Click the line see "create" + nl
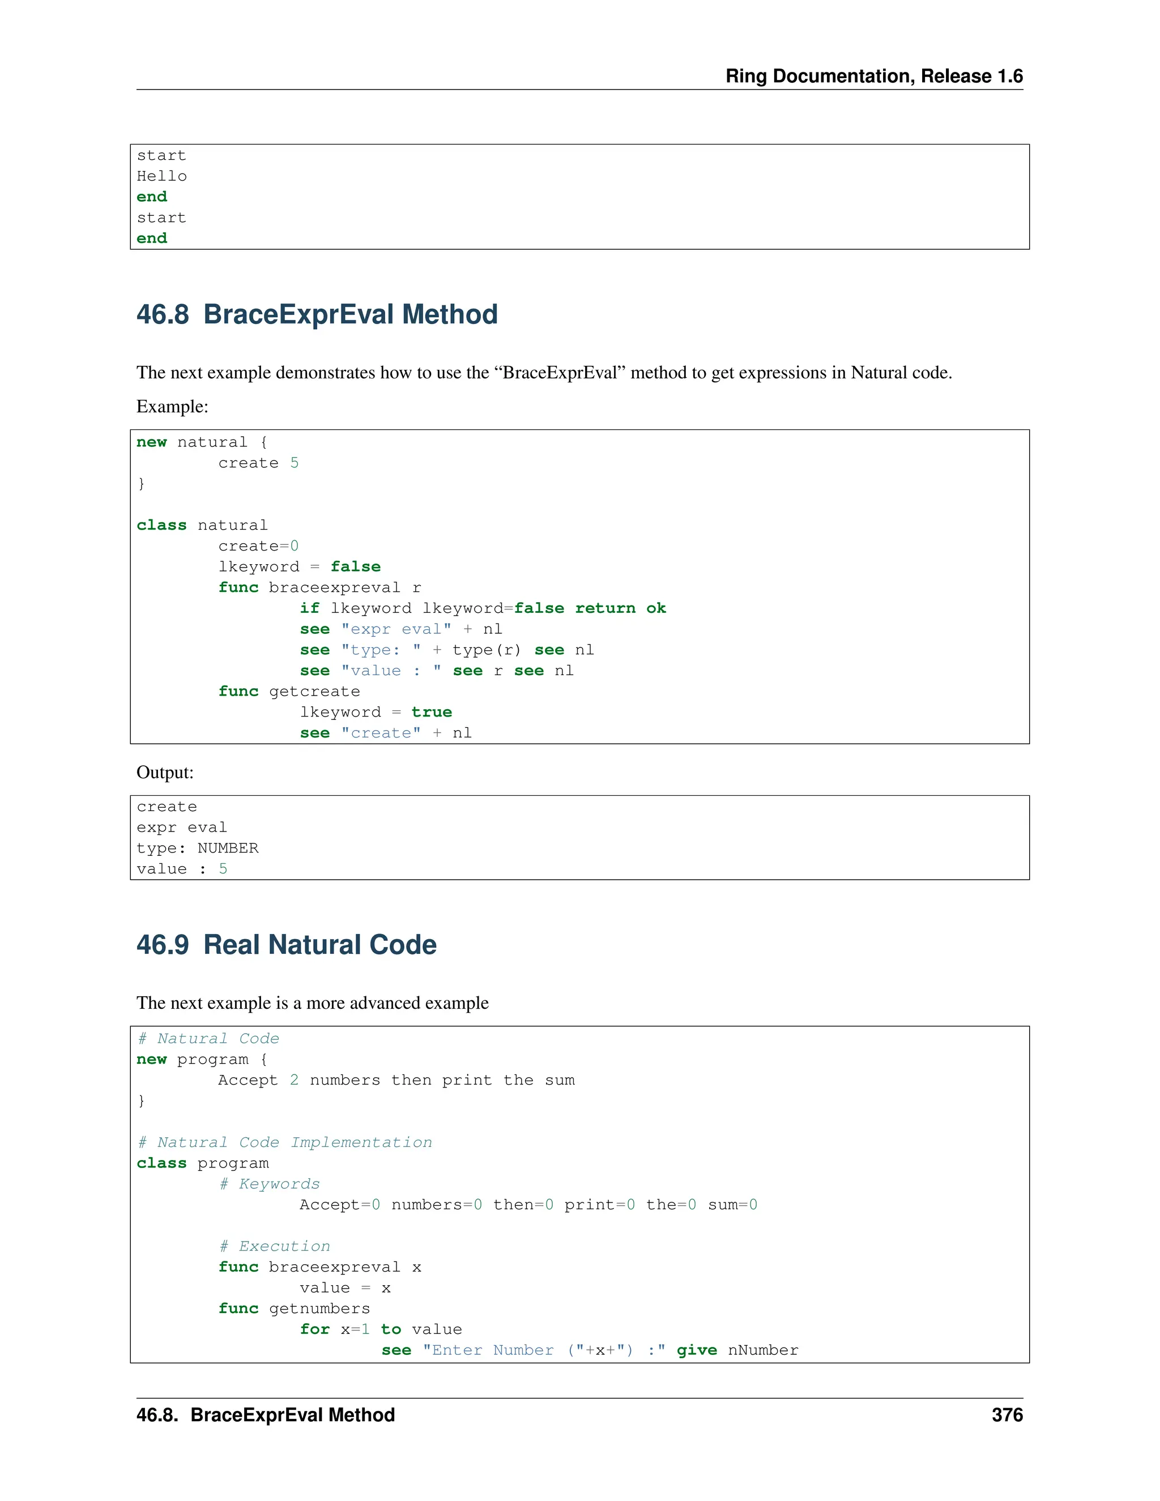 click(386, 732)
